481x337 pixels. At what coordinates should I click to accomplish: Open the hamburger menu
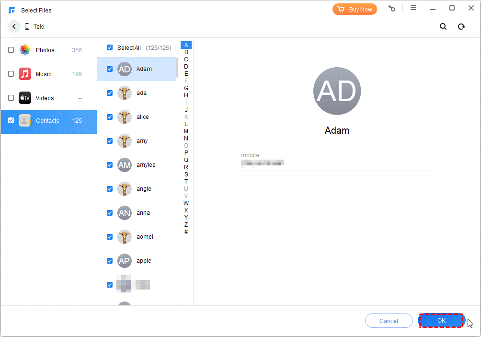(x=413, y=8)
